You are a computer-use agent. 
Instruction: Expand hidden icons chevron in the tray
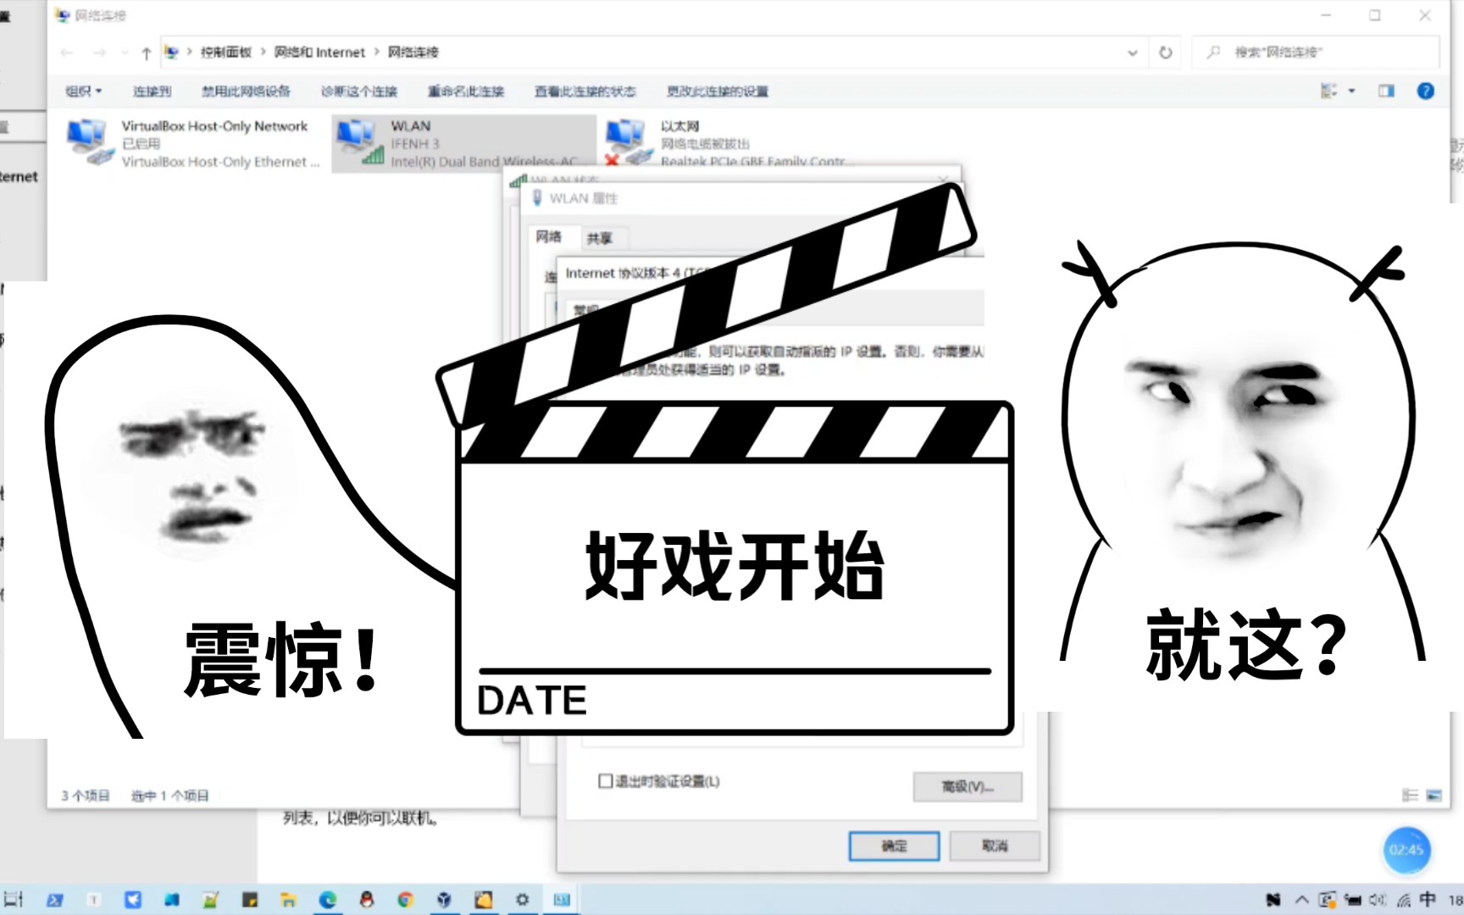pyautogui.click(x=1302, y=900)
